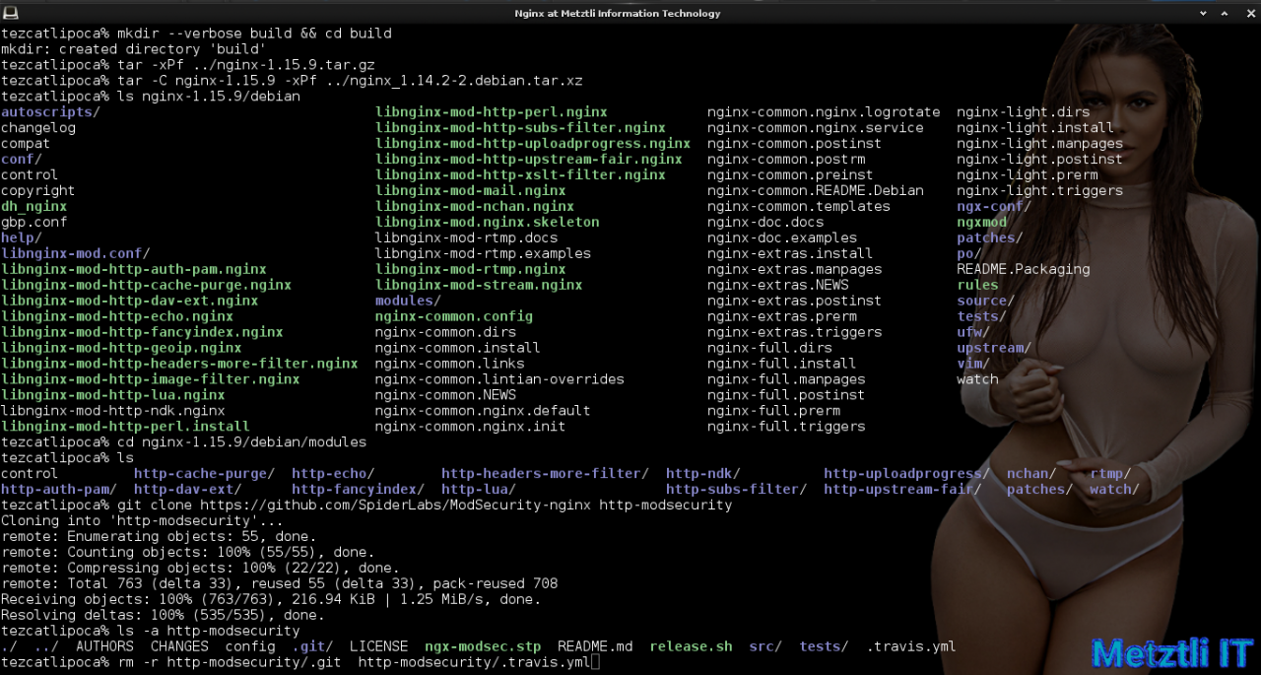The height and width of the screenshot is (675, 1261).
Task: Click 'ngxmod' executable entry
Action: (x=981, y=223)
